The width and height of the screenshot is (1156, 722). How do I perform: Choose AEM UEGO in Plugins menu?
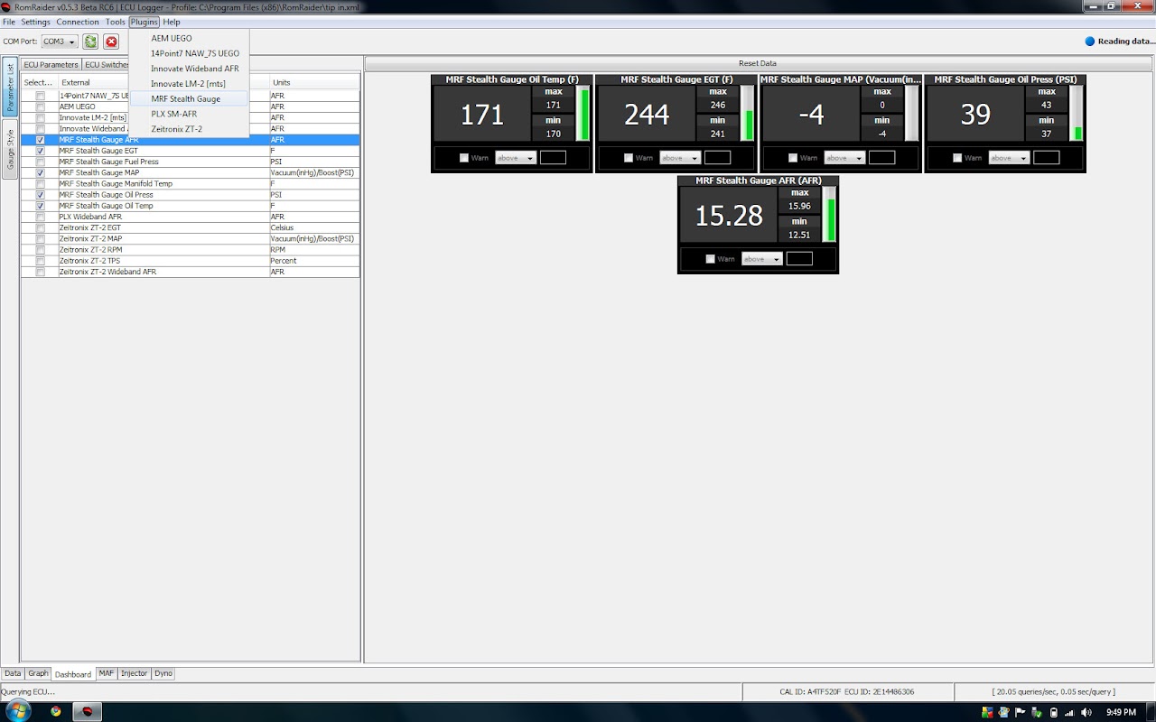[x=189, y=38]
